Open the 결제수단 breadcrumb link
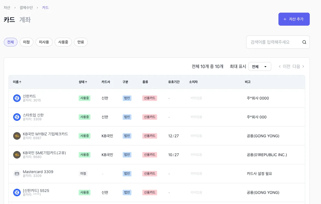Image resolution: width=321 pixels, height=204 pixels. (x=26, y=7)
